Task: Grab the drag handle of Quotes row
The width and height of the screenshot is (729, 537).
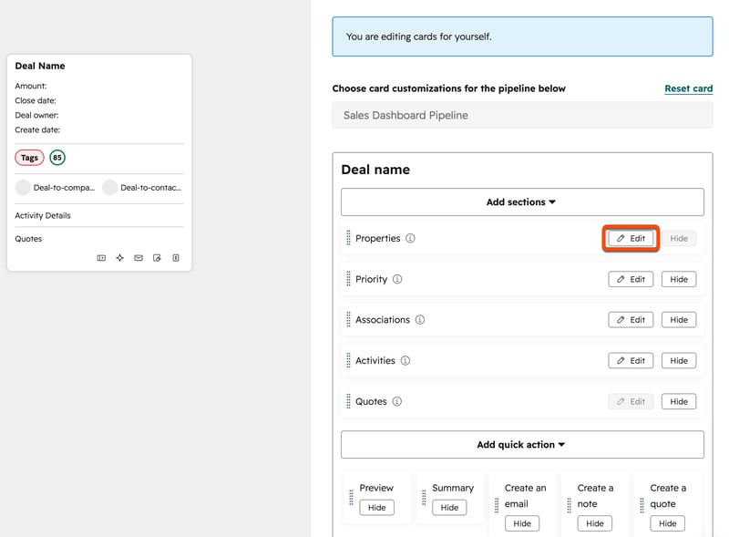Action: click(x=348, y=401)
